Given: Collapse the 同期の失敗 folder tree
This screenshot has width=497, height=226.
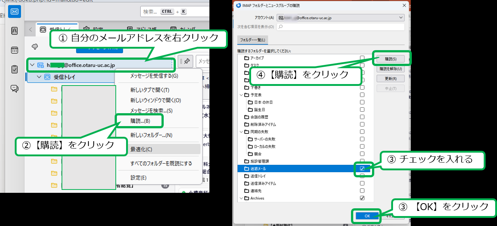Looking at the screenshot, I should click(x=241, y=132).
